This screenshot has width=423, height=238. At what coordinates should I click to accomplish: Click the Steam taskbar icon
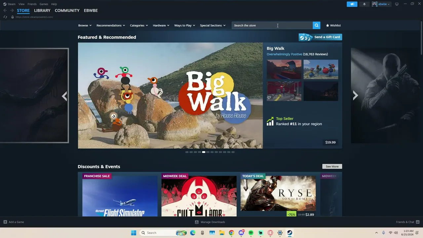[289, 233]
